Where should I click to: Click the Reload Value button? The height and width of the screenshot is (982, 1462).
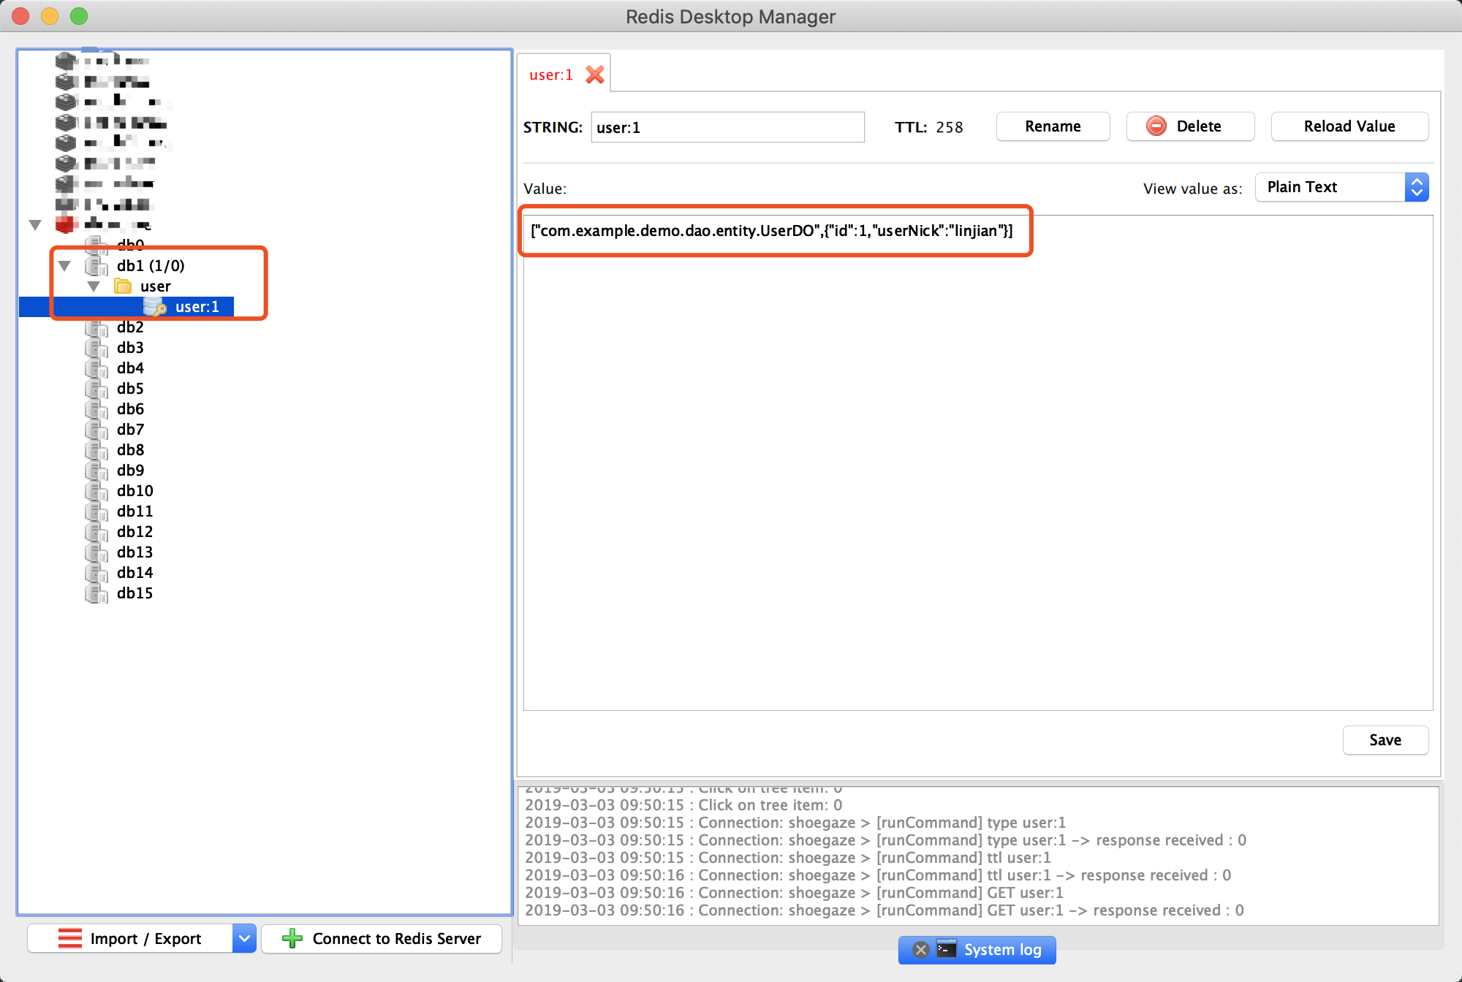pyautogui.click(x=1349, y=126)
